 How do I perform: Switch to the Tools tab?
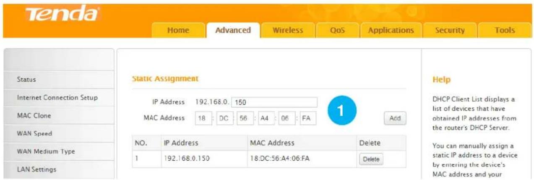click(x=504, y=30)
